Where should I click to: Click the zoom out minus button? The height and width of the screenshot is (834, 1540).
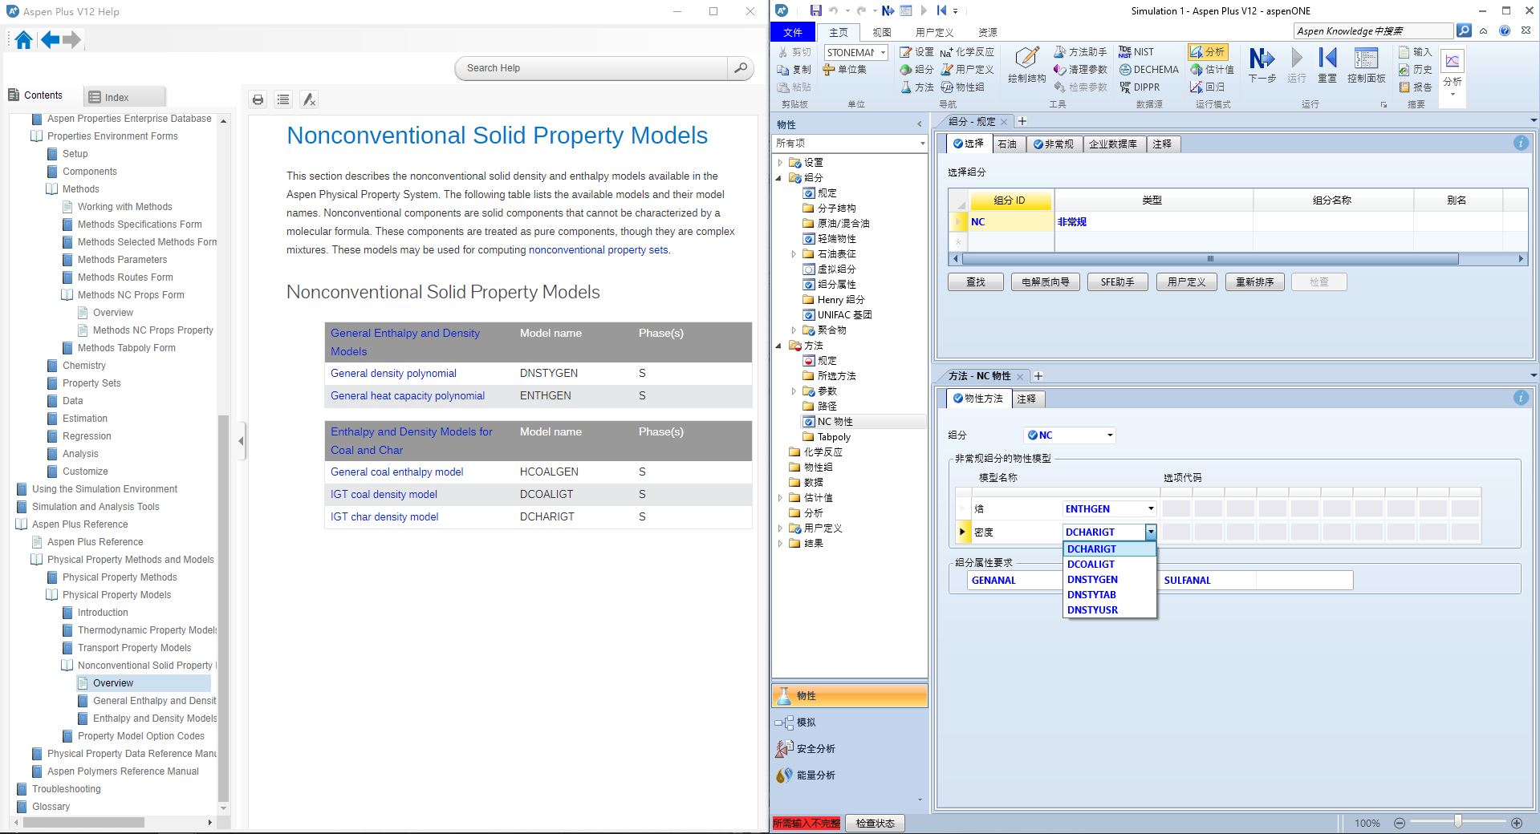point(1400,823)
